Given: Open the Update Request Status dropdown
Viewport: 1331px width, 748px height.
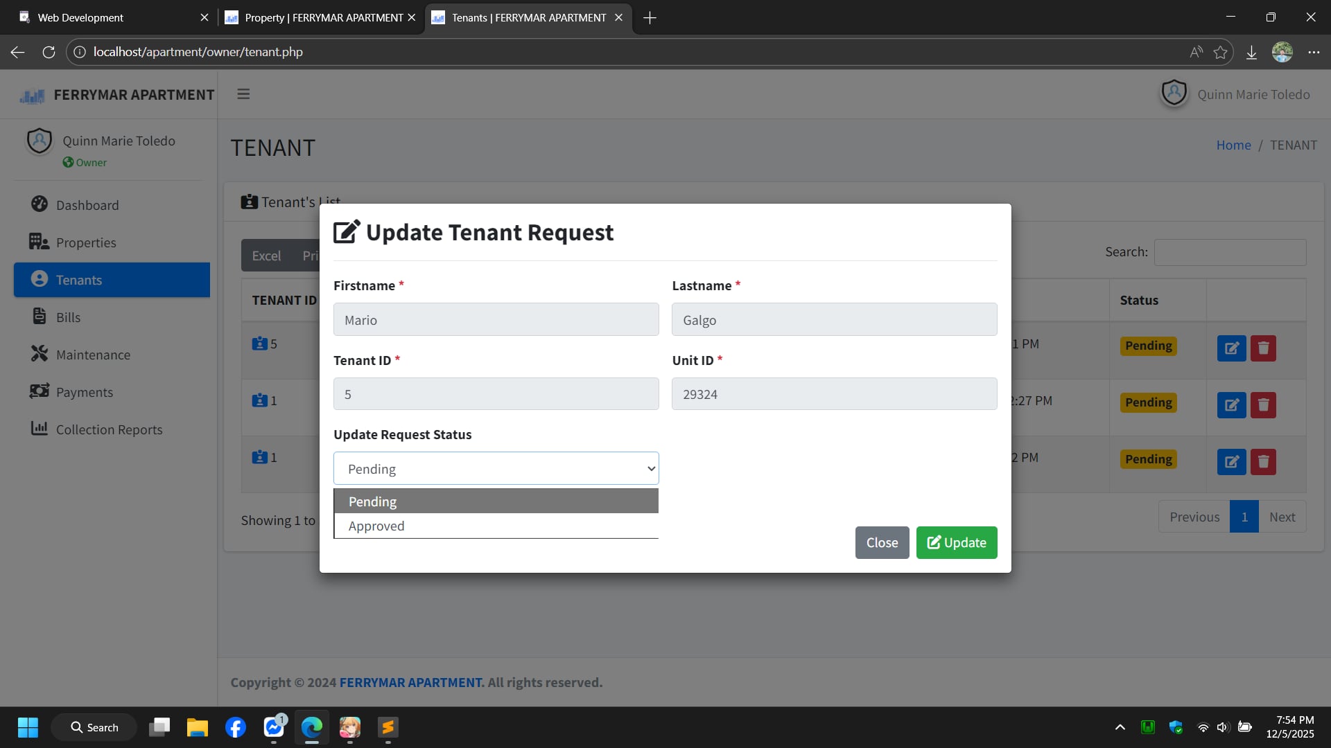Looking at the screenshot, I should click(x=496, y=469).
